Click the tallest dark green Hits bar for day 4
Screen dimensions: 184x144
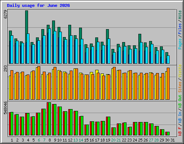pyautogui.click(x=27, y=22)
